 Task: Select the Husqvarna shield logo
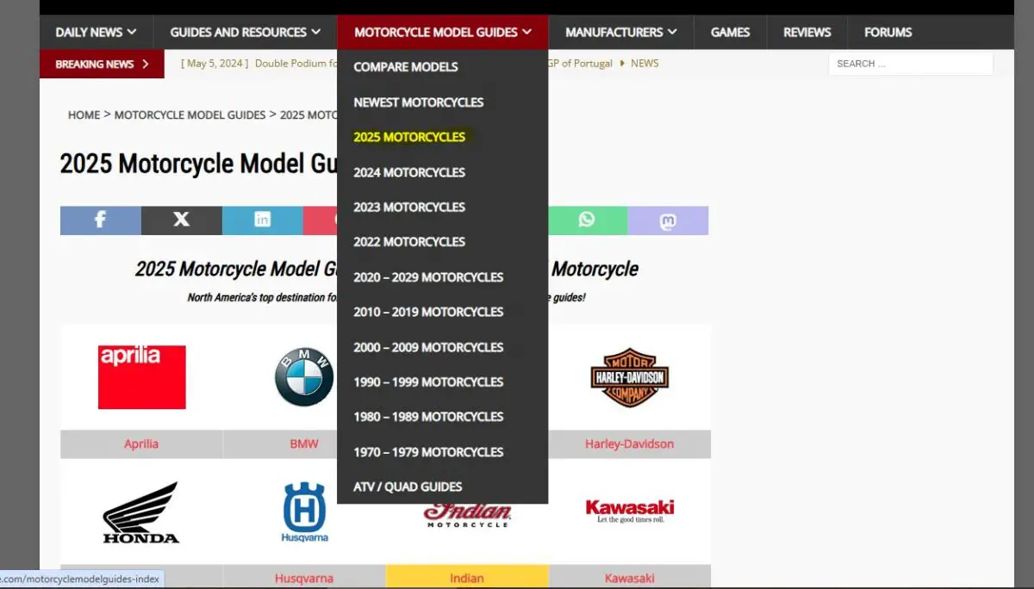click(x=303, y=511)
